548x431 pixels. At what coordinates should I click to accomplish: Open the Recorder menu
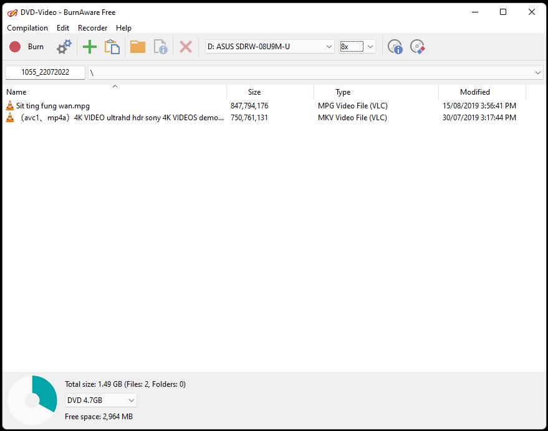(92, 28)
